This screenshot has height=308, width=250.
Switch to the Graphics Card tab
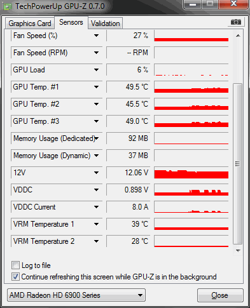tap(30, 23)
